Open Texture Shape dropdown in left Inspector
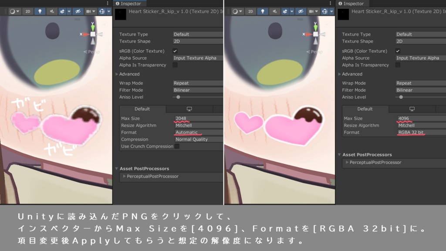This screenshot has width=446, height=251. (198, 41)
